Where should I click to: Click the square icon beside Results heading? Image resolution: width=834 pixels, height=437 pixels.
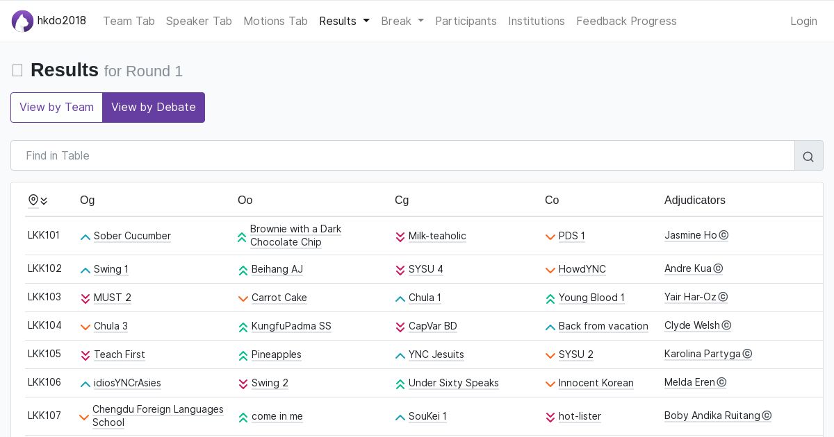17,71
